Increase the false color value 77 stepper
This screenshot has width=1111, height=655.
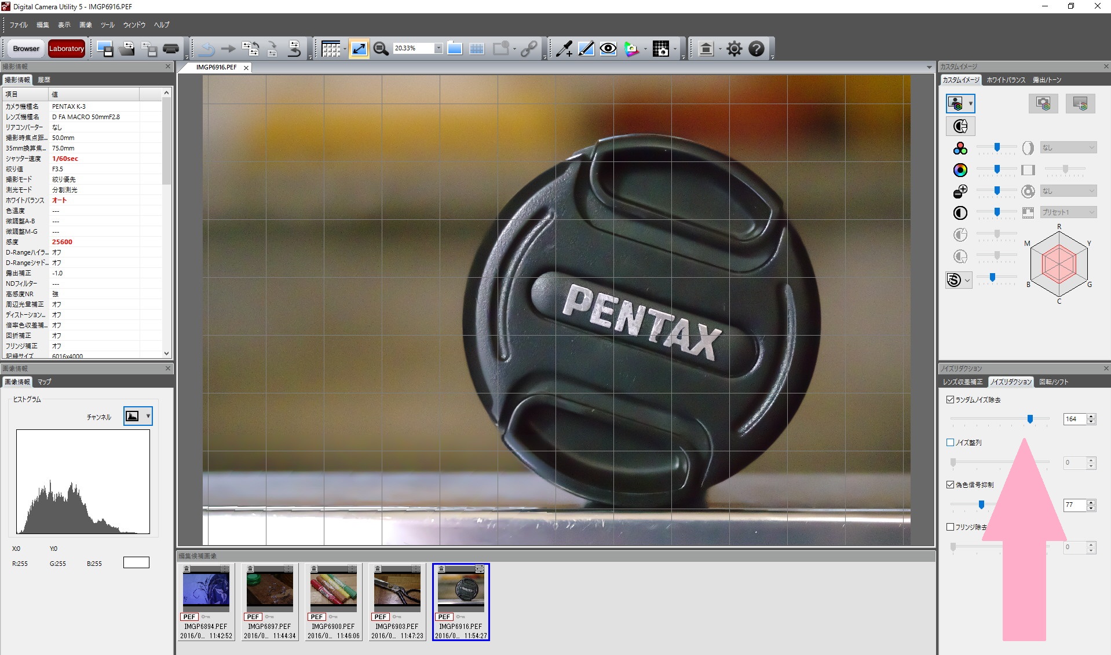[1091, 502]
